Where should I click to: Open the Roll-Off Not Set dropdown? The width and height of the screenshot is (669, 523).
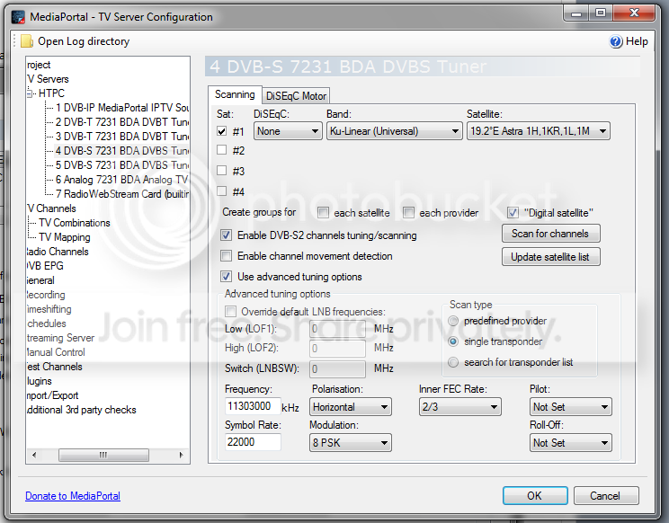pyautogui.click(x=570, y=442)
